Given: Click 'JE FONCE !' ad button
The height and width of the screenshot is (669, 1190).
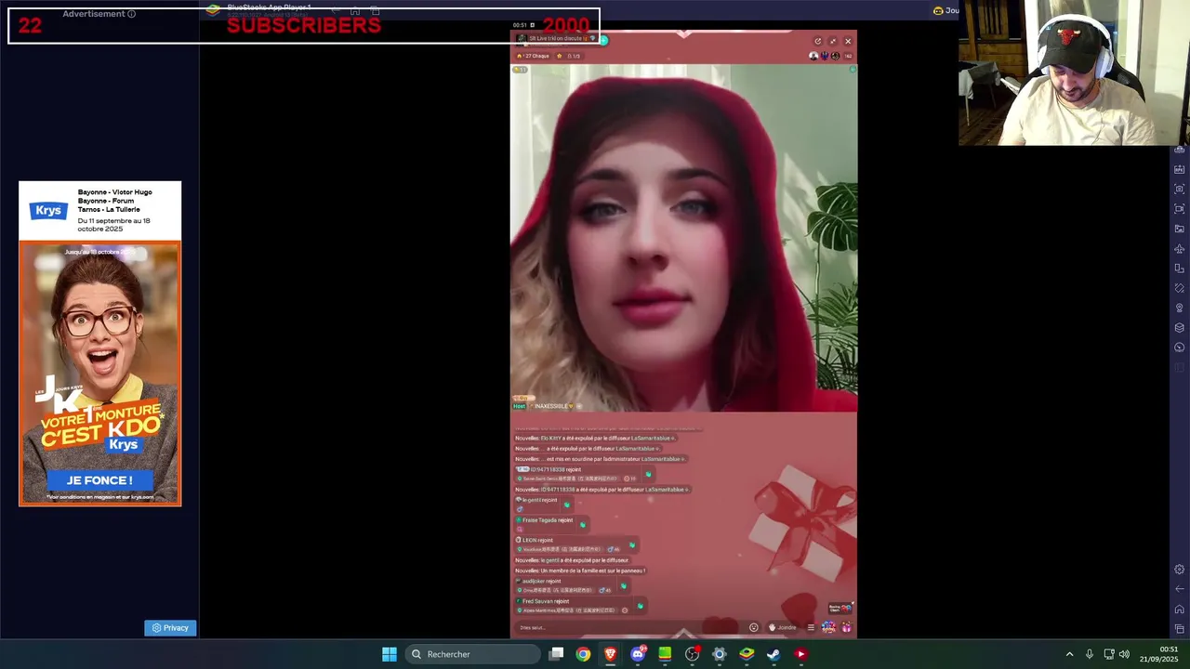Looking at the screenshot, I should [99, 480].
